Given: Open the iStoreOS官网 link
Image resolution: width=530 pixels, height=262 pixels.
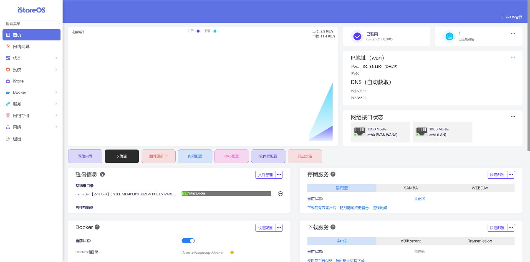Looking at the screenshot, I should 511,17.
